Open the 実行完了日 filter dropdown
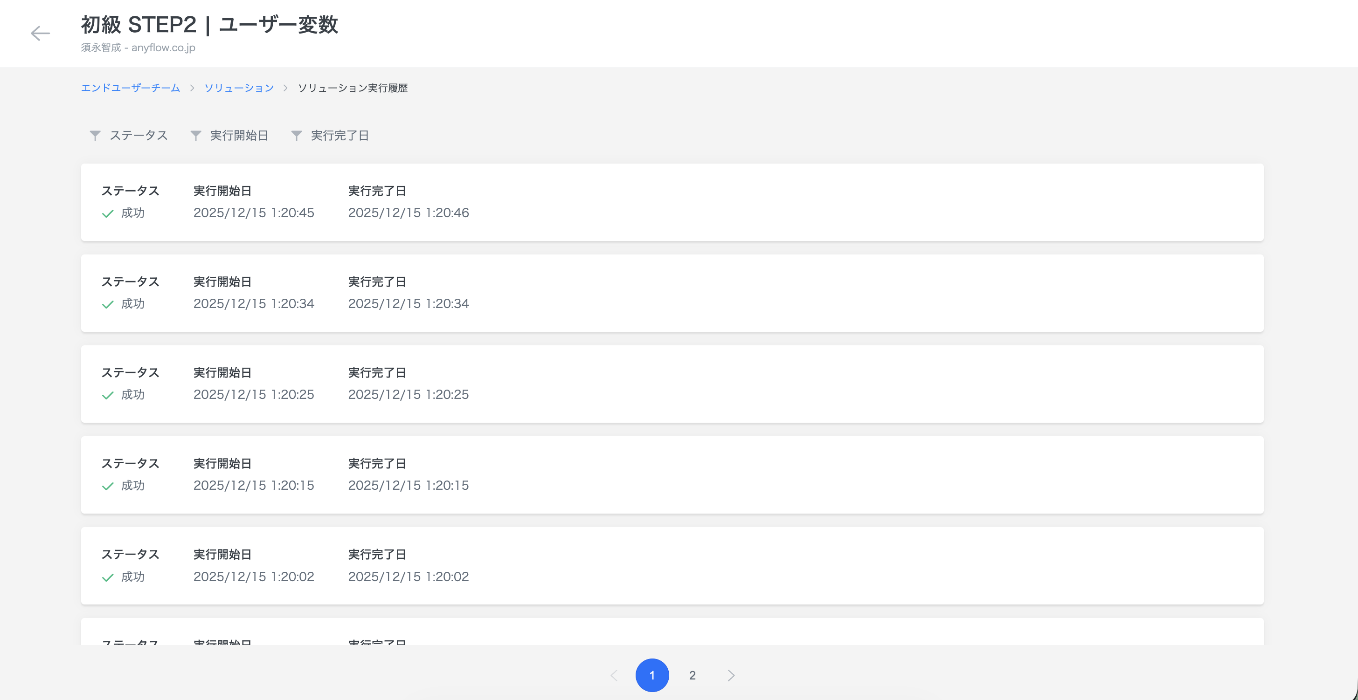 point(339,136)
